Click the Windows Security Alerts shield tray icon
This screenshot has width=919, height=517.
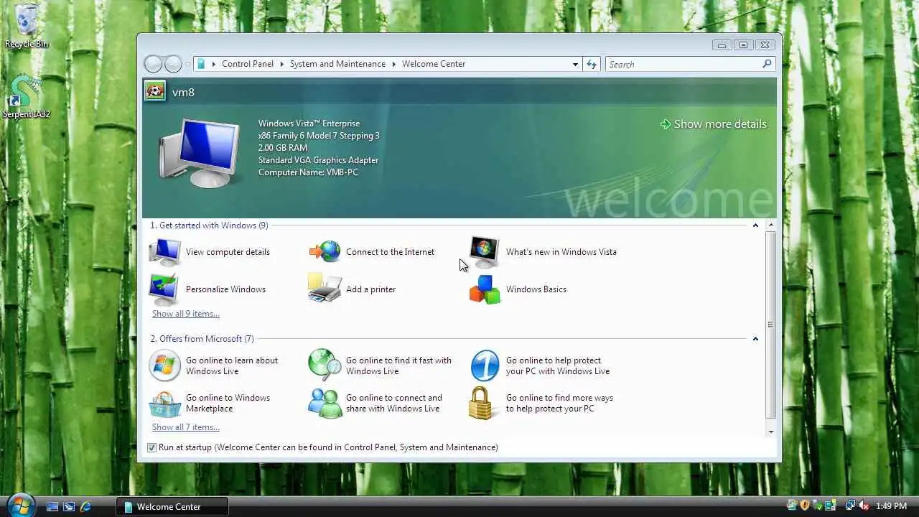point(805,506)
